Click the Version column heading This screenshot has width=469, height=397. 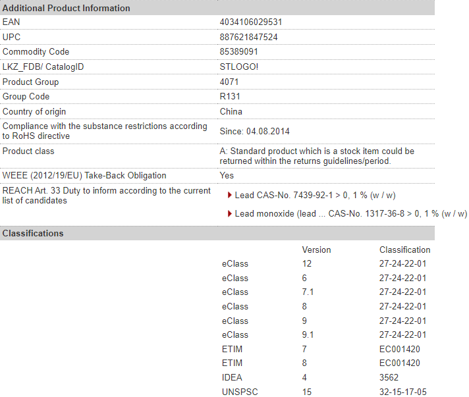316,250
